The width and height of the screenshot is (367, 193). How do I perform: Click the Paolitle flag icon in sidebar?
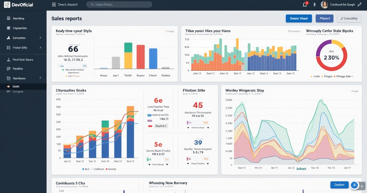pyautogui.click(x=8, y=69)
